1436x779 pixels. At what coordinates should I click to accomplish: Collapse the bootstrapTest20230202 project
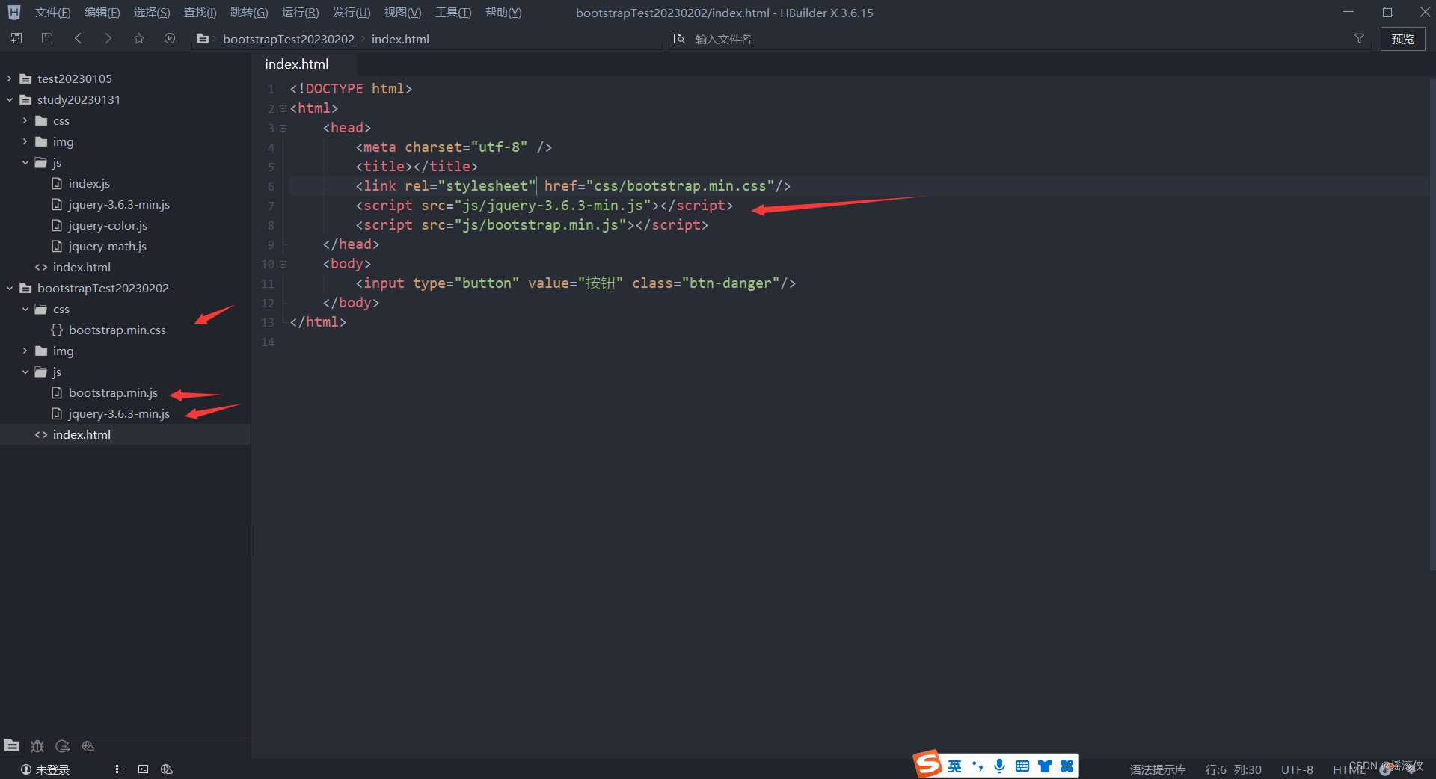10,288
